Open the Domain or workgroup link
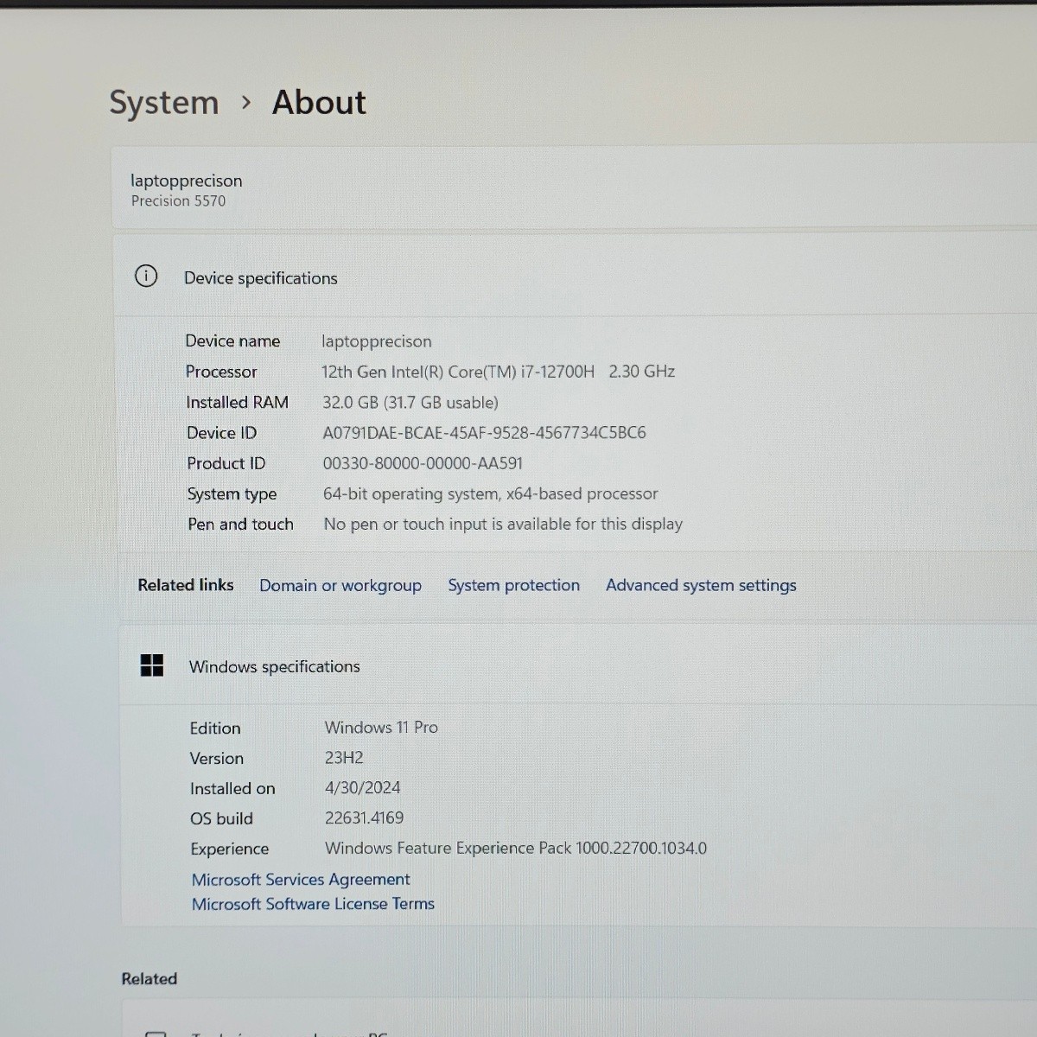This screenshot has height=1037, width=1037. [x=340, y=586]
